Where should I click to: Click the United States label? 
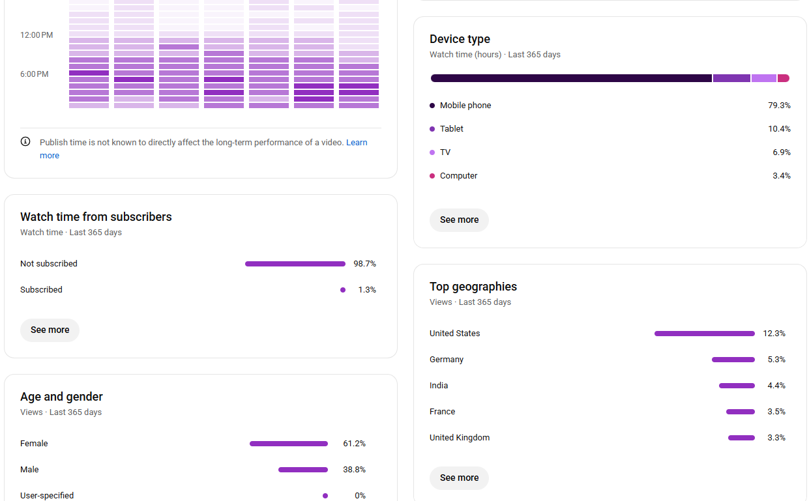(454, 334)
